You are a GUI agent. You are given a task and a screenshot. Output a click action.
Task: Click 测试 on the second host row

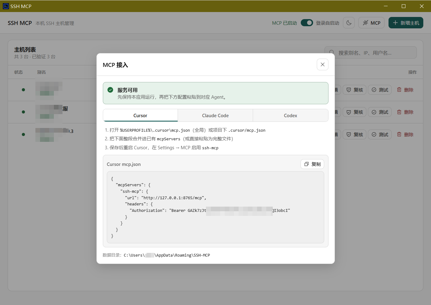pos(380,112)
